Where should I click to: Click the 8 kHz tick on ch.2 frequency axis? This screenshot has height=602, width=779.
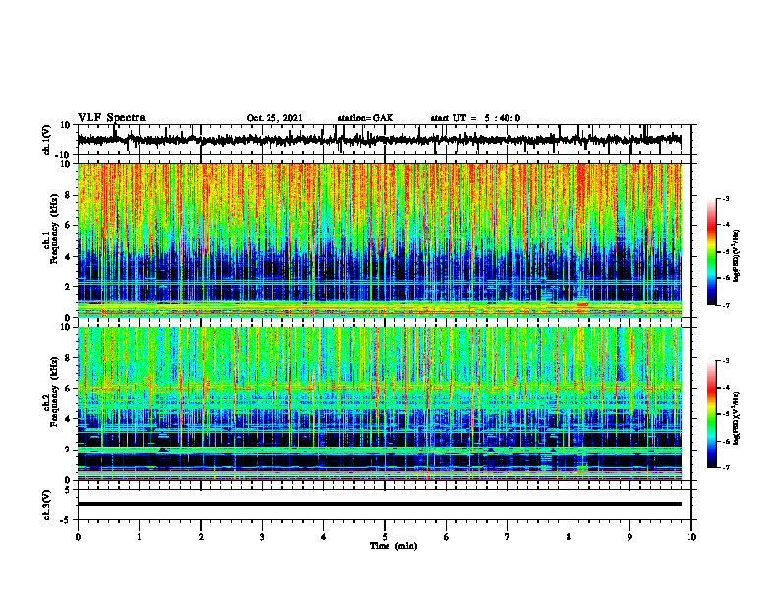click(x=68, y=358)
